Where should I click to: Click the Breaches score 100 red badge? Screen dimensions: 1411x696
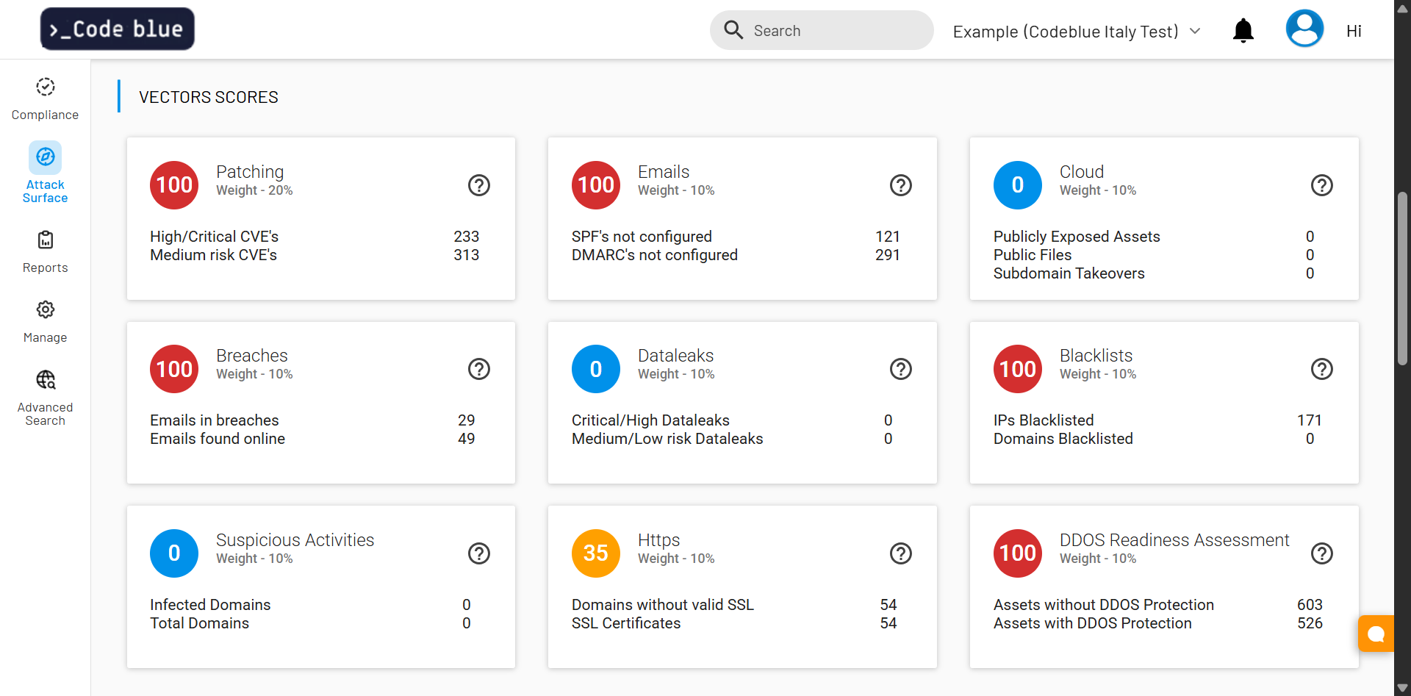click(174, 369)
